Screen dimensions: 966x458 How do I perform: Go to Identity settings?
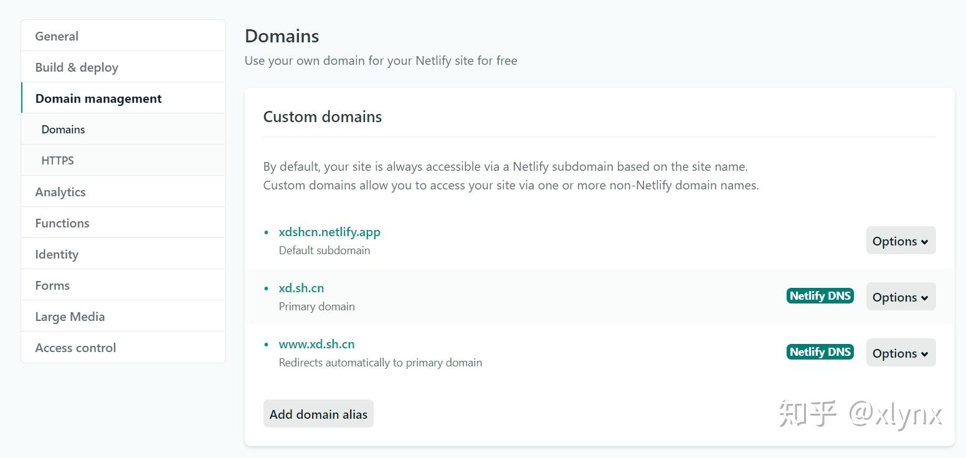coord(57,254)
